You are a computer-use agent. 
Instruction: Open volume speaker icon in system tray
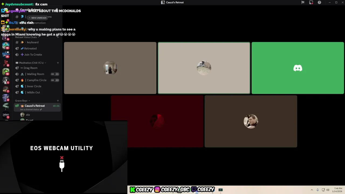tap(328, 190)
